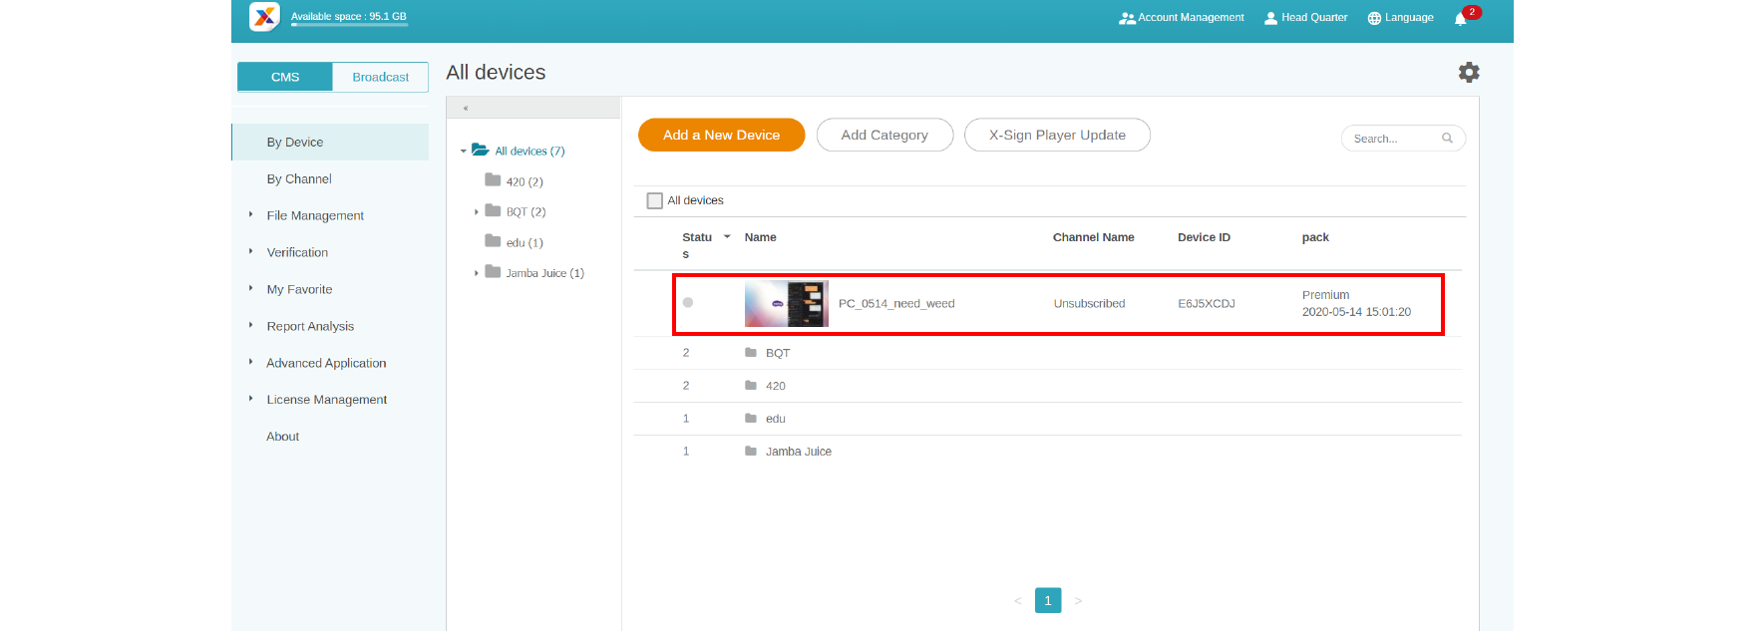Click X-Sign Player Update button

[x=1056, y=136]
